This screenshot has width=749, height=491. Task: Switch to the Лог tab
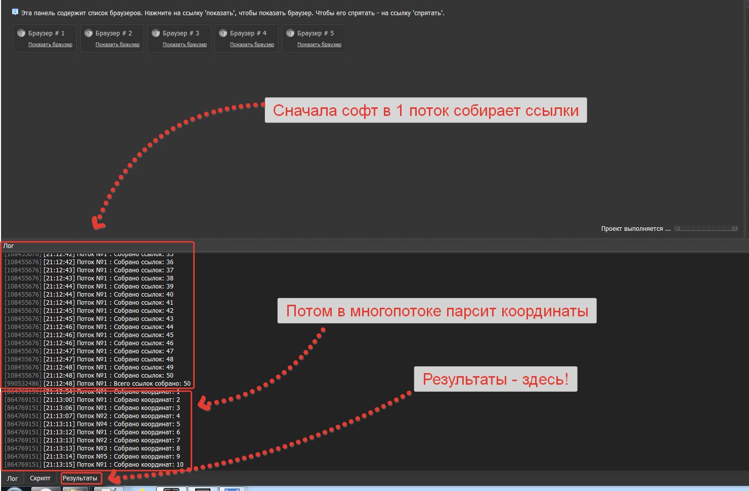click(x=13, y=478)
